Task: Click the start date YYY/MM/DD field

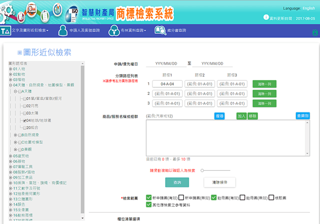Action: pos(166,63)
